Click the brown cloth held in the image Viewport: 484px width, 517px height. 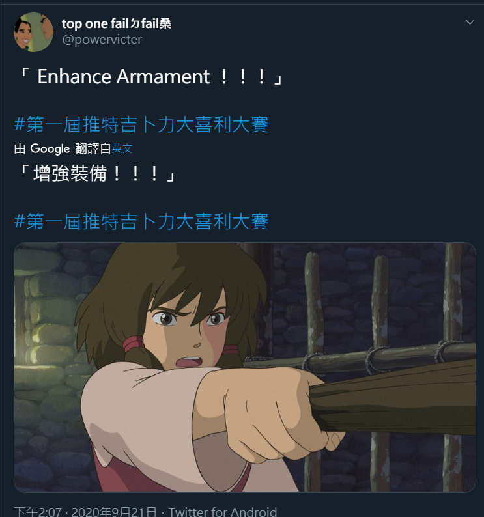393,397
